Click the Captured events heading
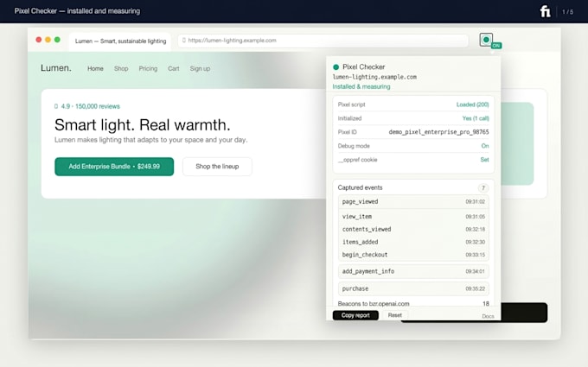588x367 pixels. (360, 187)
